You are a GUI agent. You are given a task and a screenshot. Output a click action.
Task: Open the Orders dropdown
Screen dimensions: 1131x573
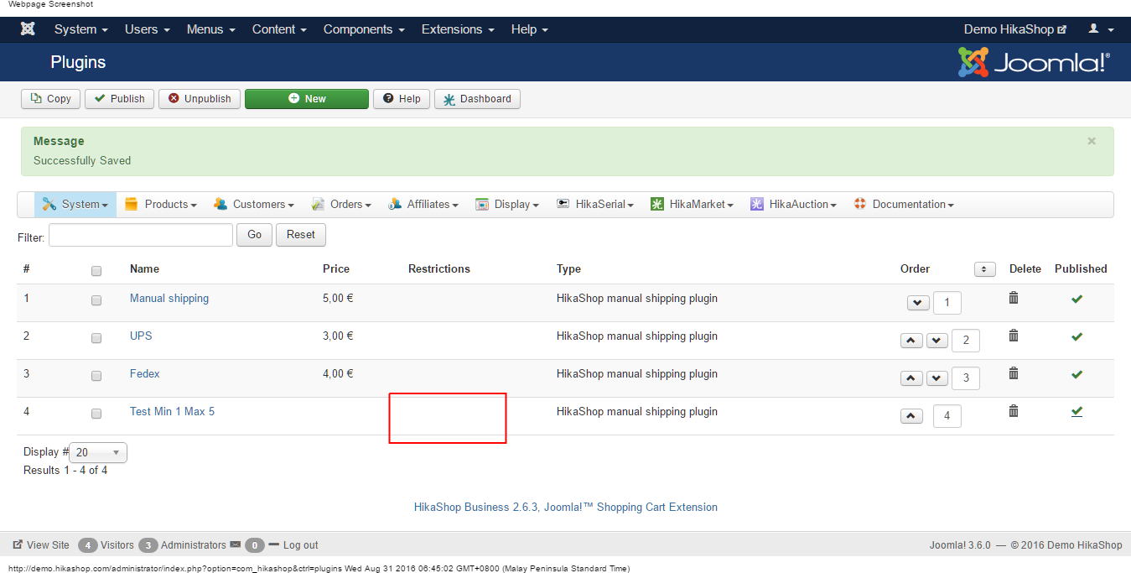point(342,204)
